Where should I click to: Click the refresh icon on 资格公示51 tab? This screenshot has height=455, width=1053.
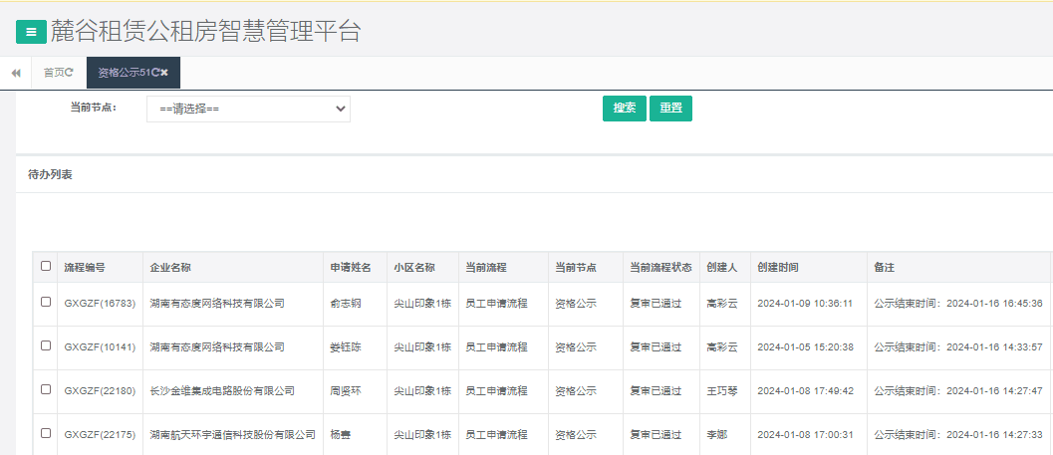click(x=155, y=73)
